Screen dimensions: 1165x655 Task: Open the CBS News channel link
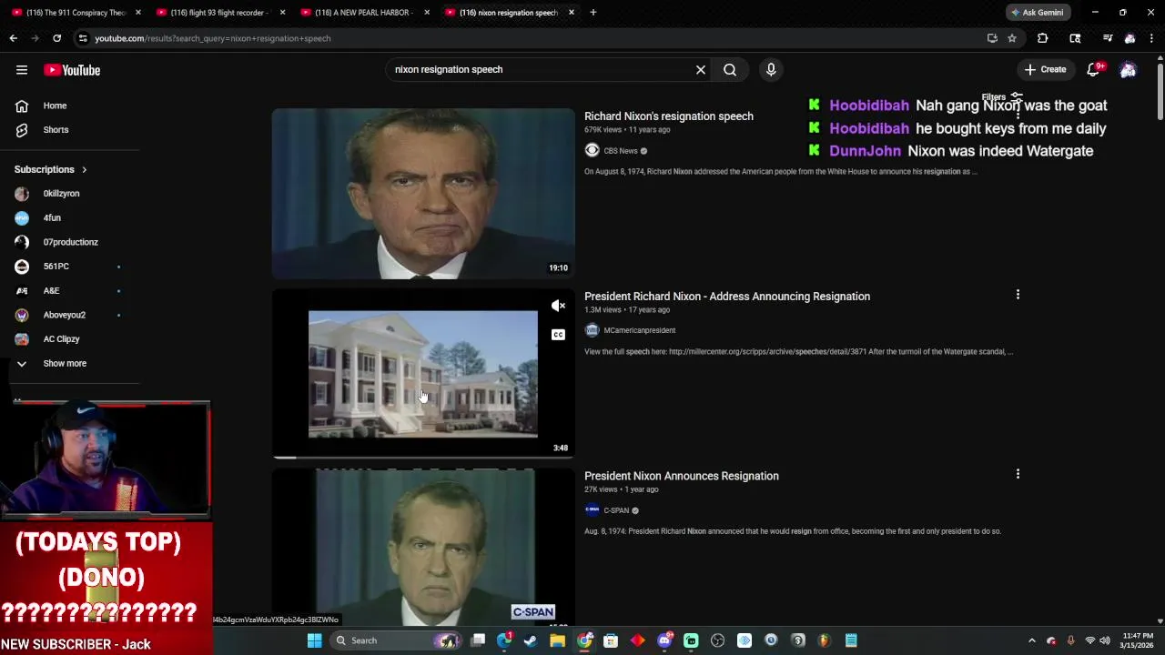click(621, 151)
